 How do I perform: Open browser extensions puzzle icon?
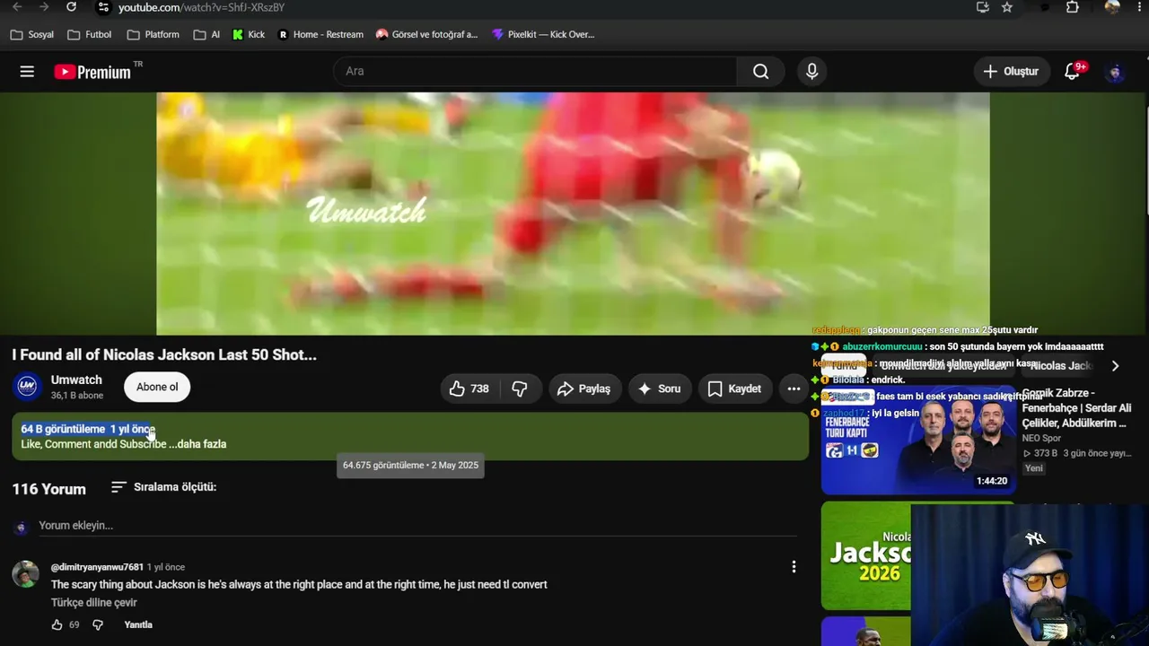[x=1072, y=7]
